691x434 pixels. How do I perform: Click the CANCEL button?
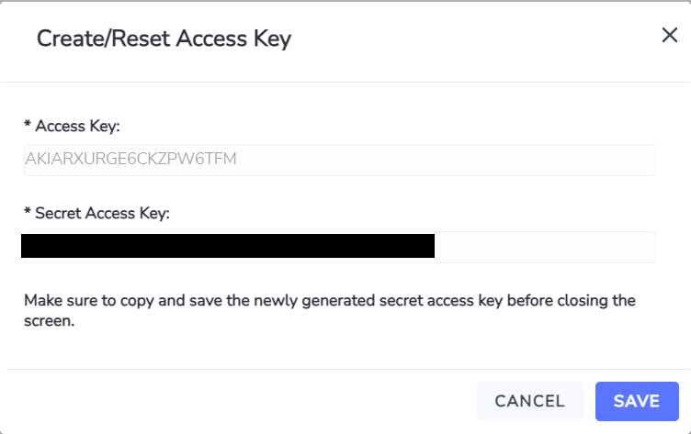pyautogui.click(x=530, y=401)
